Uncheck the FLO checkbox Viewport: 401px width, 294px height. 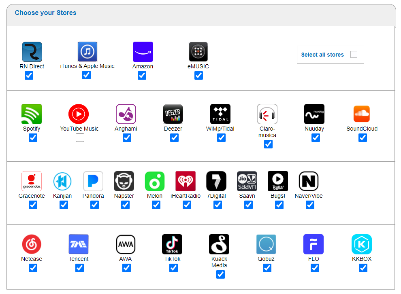315,268
